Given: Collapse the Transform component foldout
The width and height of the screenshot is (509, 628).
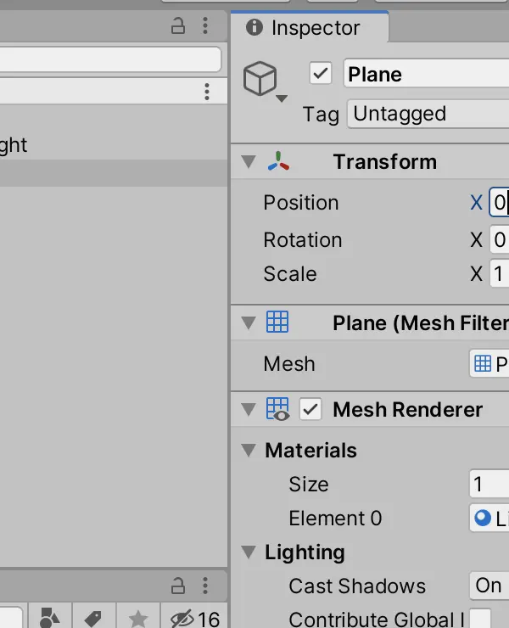Looking at the screenshot, I should click(x=249, y=162).
